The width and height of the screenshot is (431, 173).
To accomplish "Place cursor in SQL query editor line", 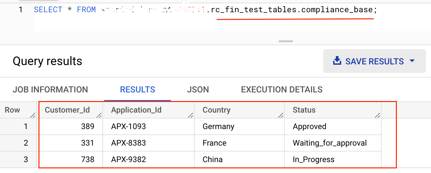I will click(x=206, y=10).
